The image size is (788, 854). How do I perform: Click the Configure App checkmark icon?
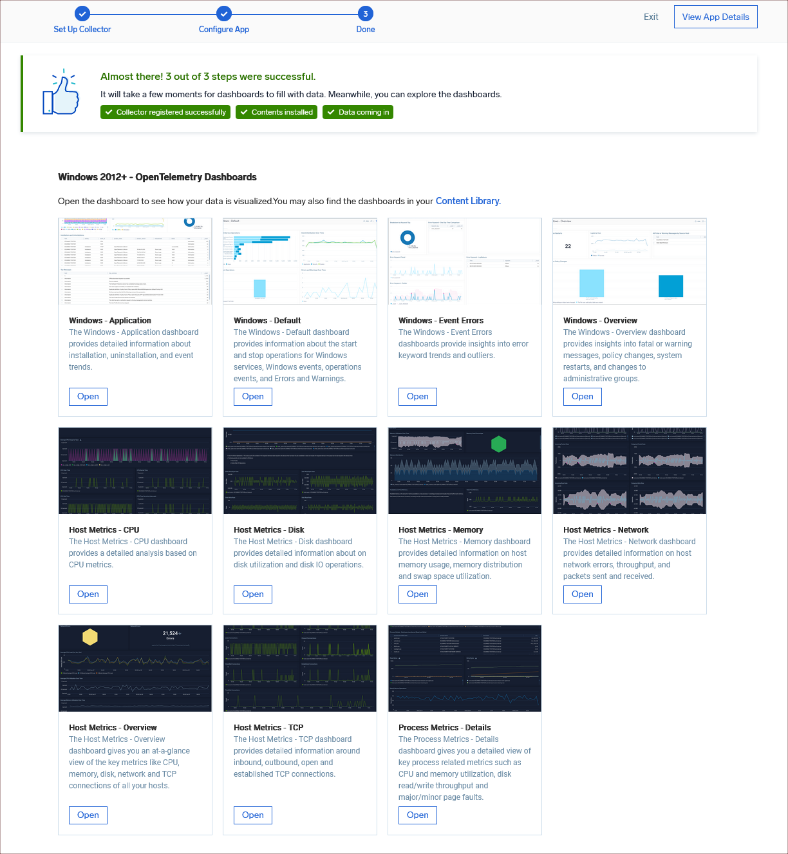[223, 13]
